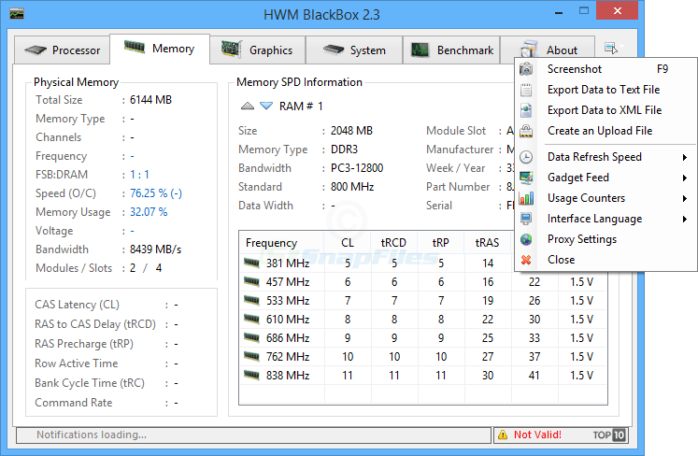698x456 pixels.
Task: Switch to the System tab
Action: click(354, 50)
